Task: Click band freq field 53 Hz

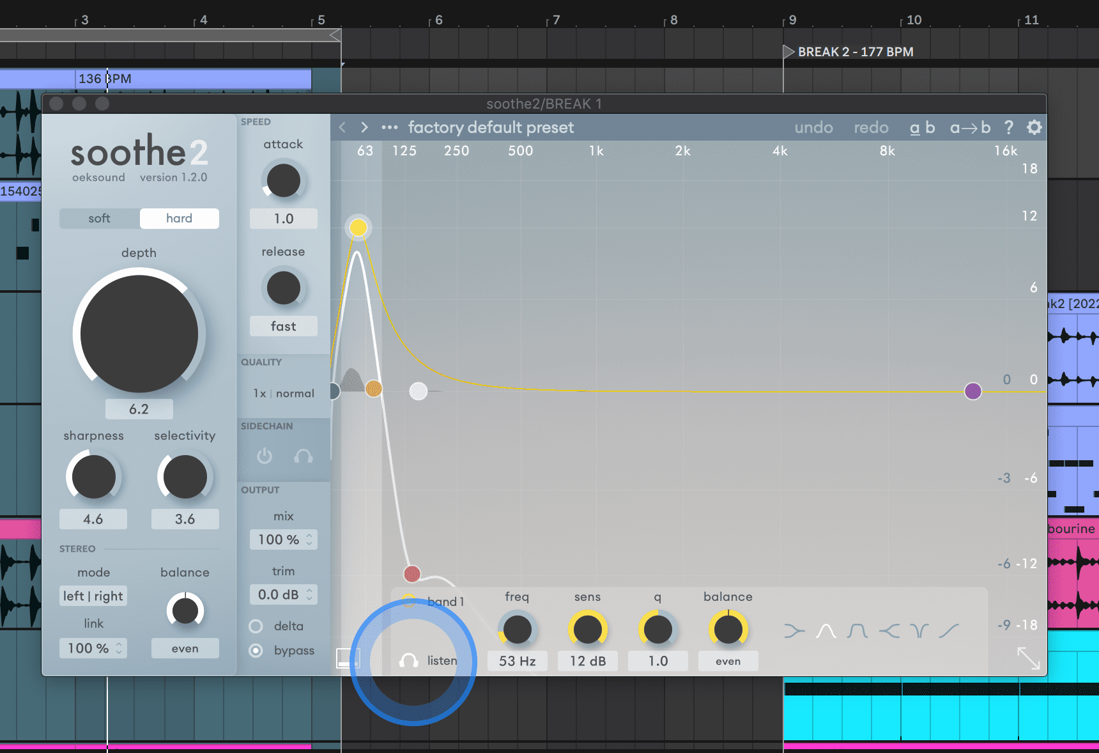Action: tap(518, 661)
